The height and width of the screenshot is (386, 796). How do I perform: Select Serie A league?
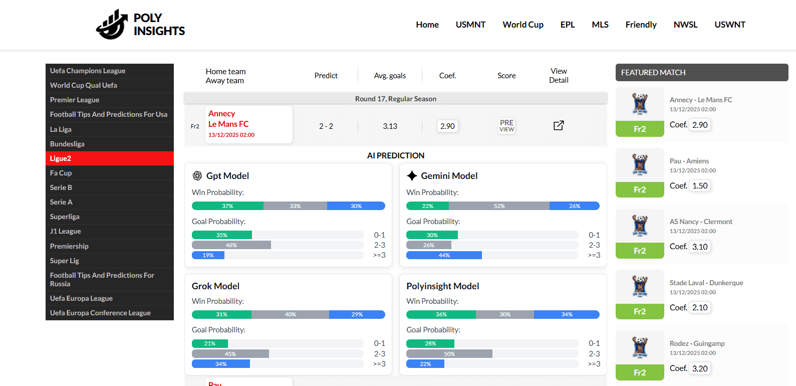110,202
